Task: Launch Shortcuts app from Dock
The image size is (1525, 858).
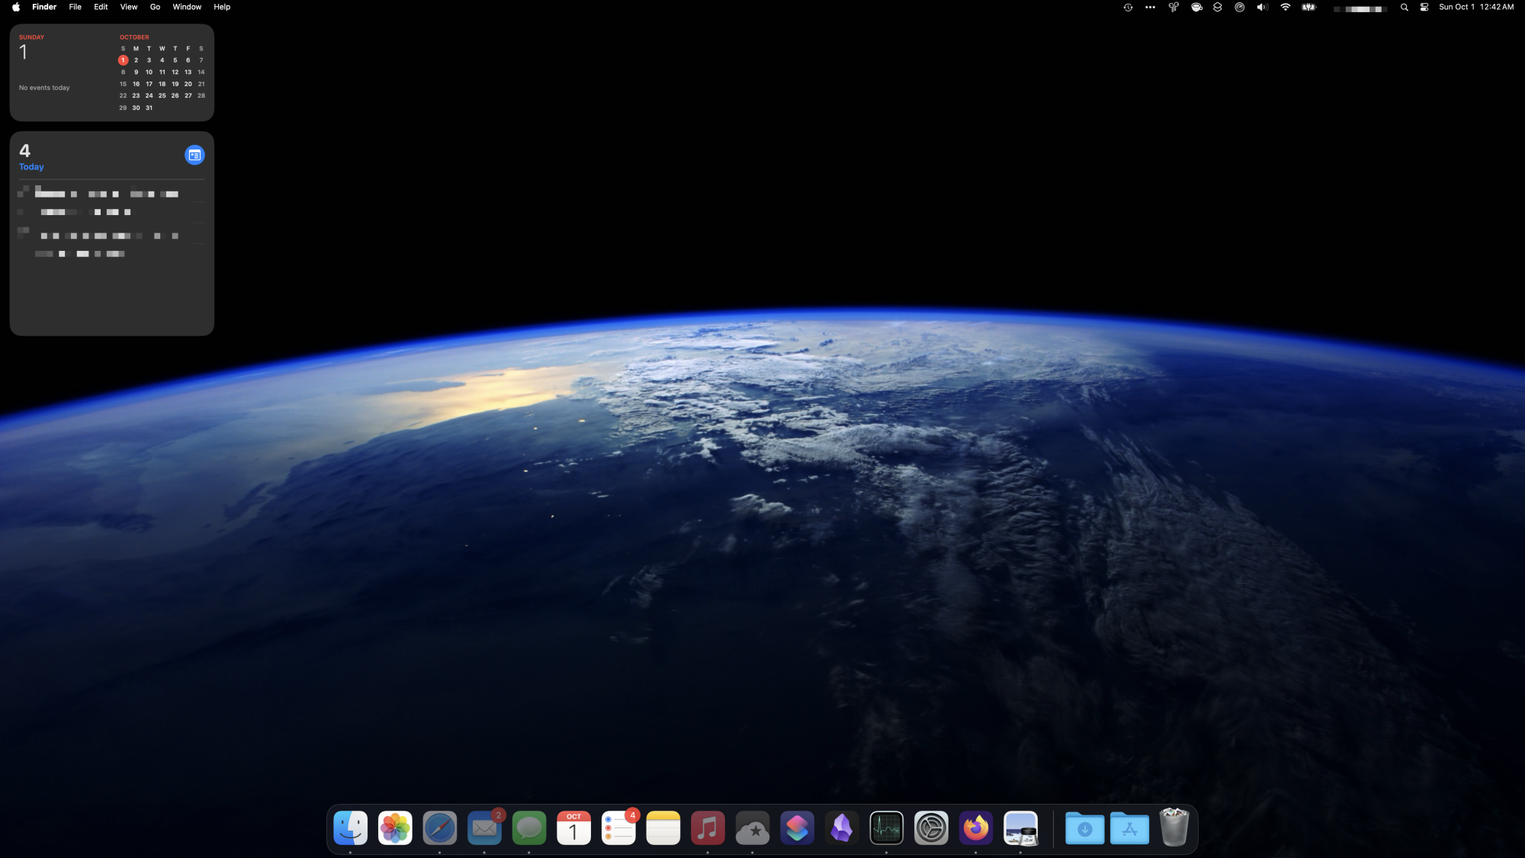Action: [798, 827]
